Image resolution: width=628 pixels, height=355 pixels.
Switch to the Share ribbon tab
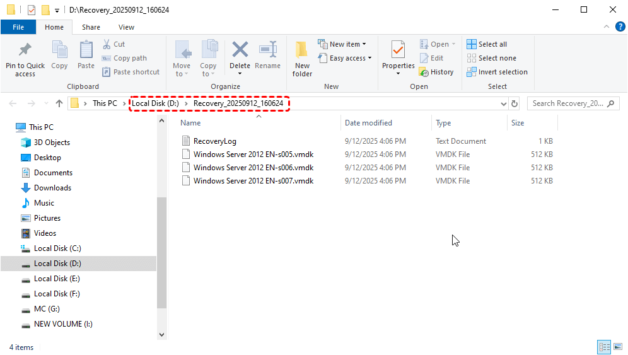(91, 27)
